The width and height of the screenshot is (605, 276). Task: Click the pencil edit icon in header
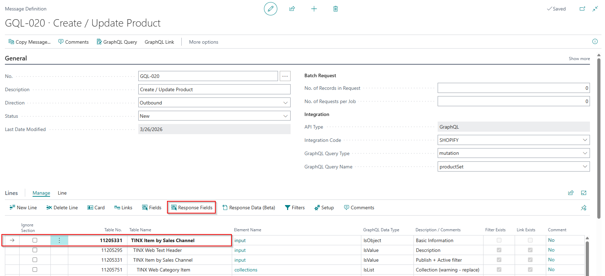[270, 9]
